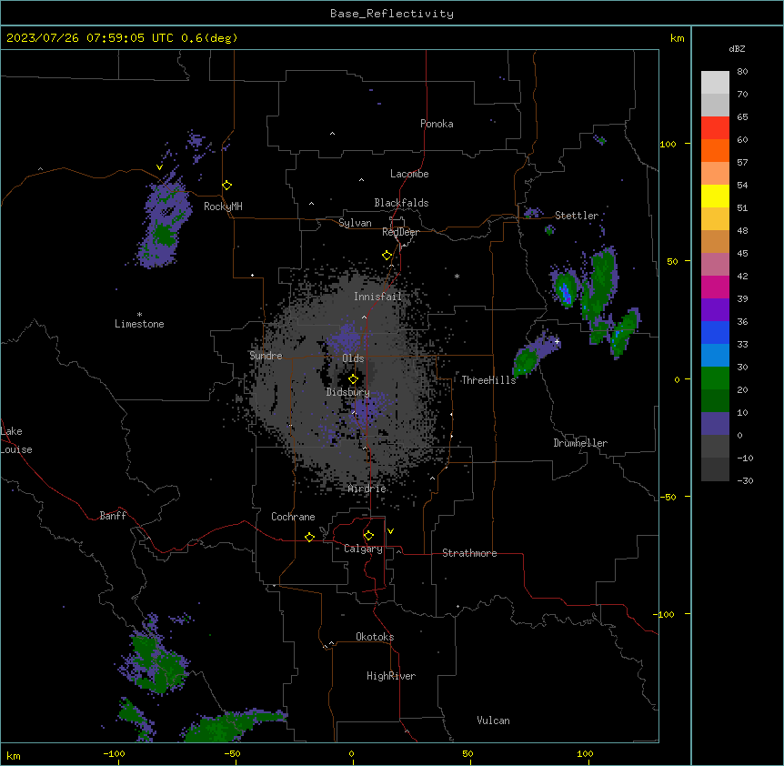This screenshot has width=784, height=766.
Task: Click the Ponoka city label
Action: pyautogui.click(x=437, y=124)
